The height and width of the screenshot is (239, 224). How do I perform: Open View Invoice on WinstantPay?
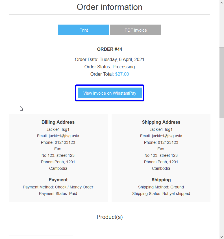coord(110,93)
